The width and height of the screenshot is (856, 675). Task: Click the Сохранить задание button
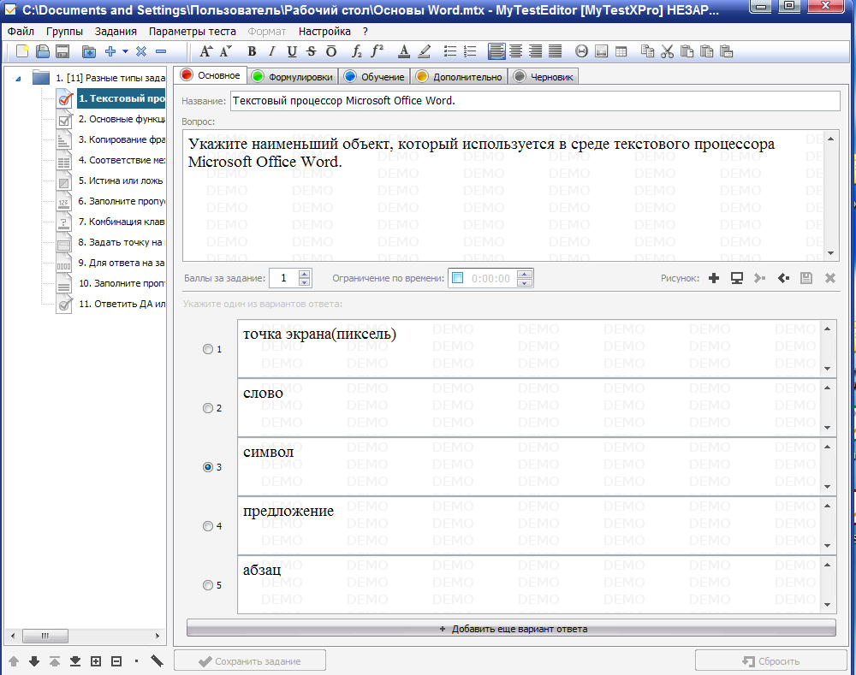[250, 660]
